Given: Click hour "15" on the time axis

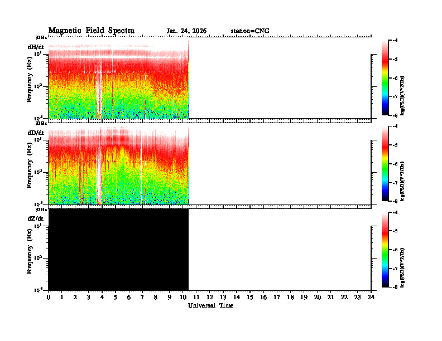Looking at the screenshot, I should point(250,298).
